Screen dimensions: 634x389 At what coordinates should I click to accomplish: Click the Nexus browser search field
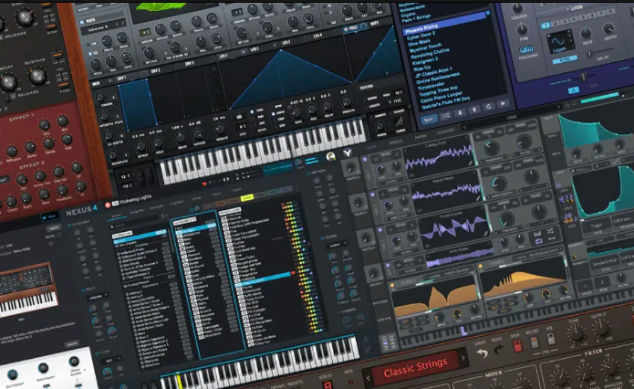click(x=135, y=222)
